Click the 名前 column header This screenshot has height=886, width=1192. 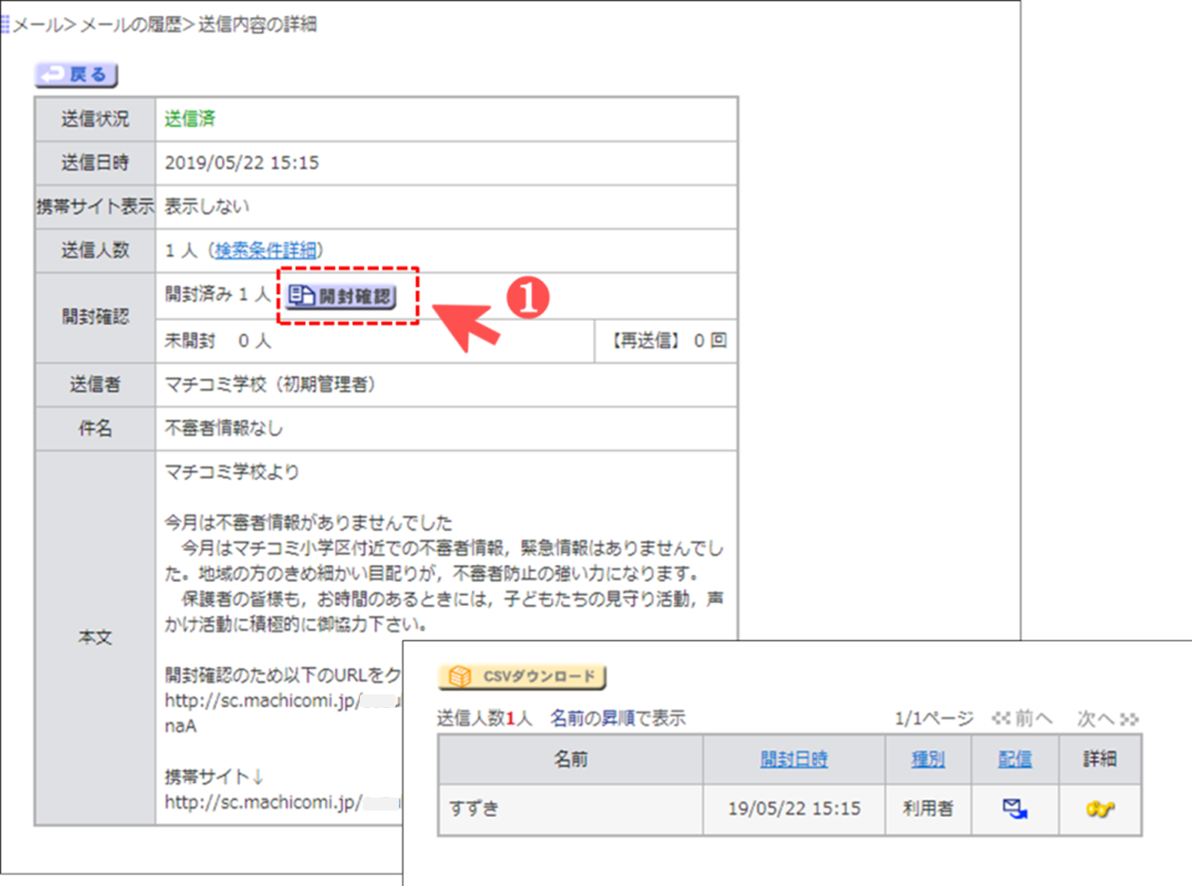point(571,760)
